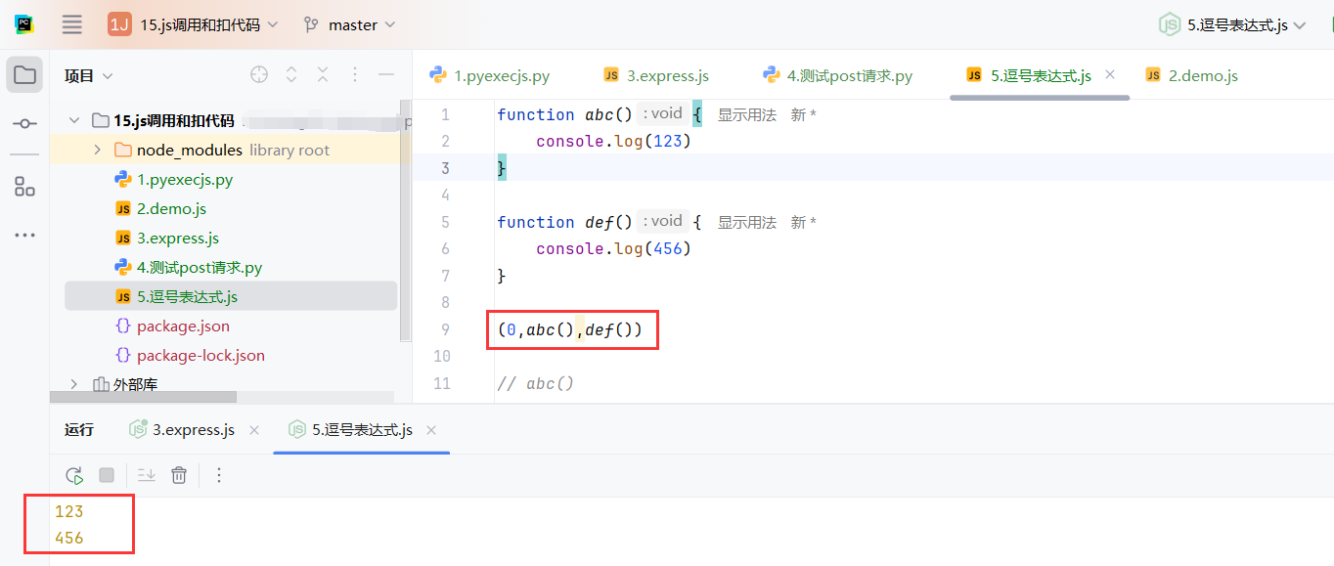Close the 3.express.js run tab

(x=254, y=430)
